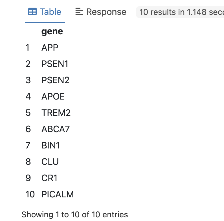Click the gene column header

(x=52, y=31)
